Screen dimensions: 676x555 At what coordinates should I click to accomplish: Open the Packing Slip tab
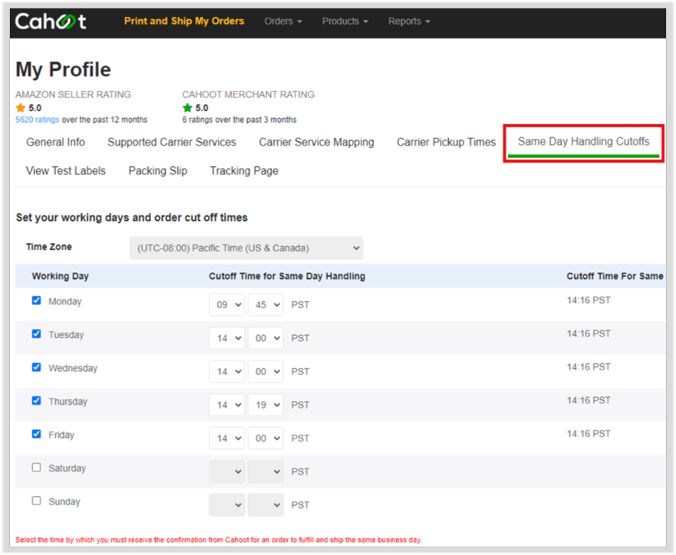pyautogui.click(x=158, y=171)
